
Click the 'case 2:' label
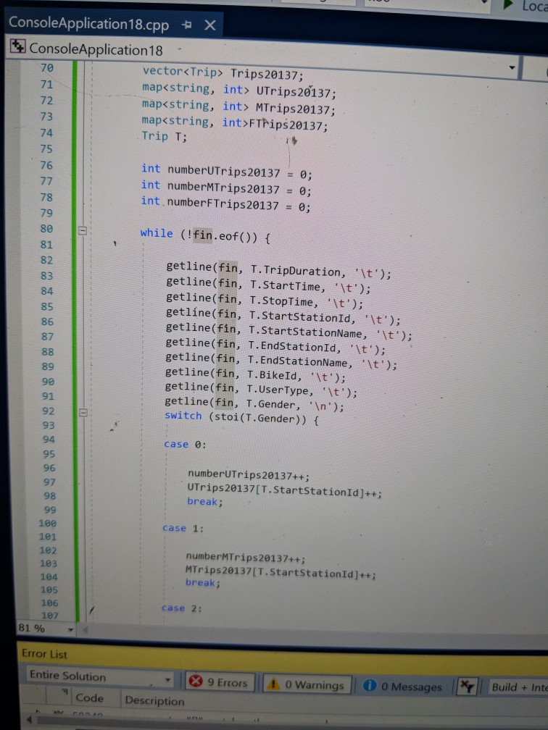(x=182, y=608)
